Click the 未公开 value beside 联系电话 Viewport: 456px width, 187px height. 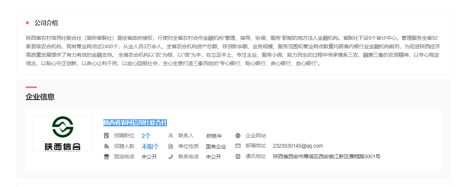(214, 157)
